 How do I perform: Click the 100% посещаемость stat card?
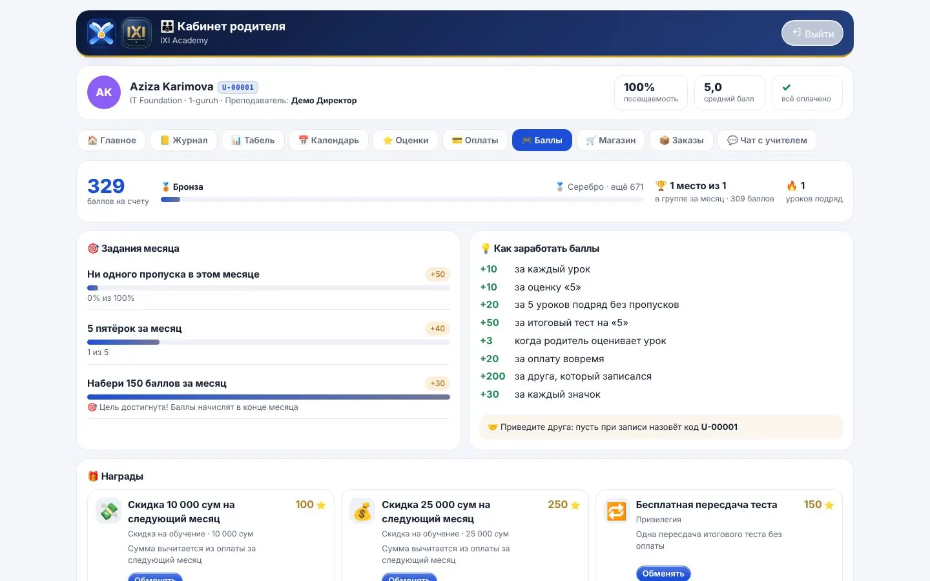[x=651, y=92]
